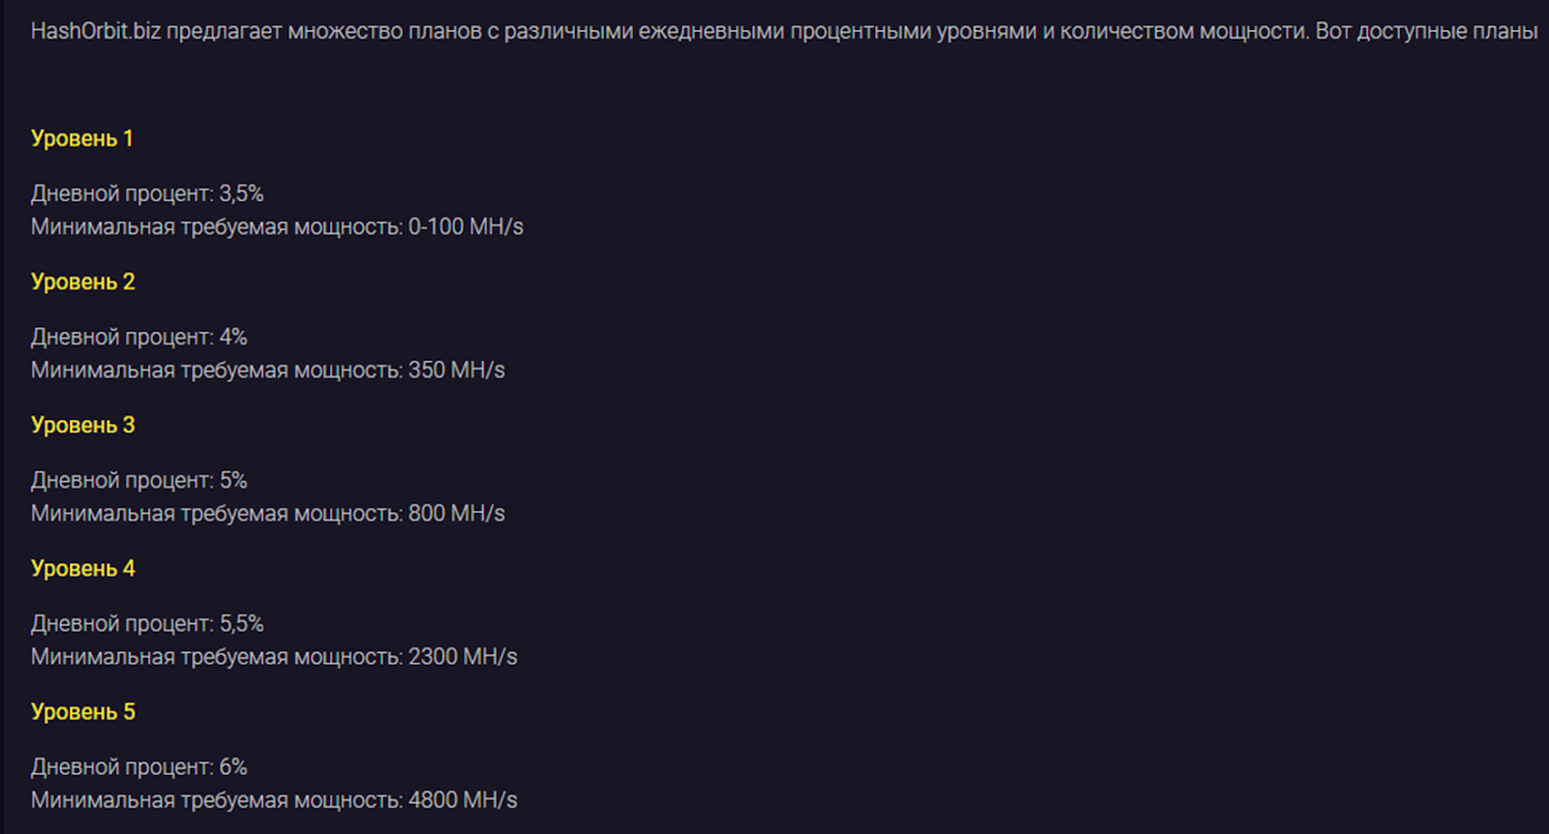Choose the Уровень 5 plan heading
The width and height of the screenshot is (1549, 834).
point(83,711)
